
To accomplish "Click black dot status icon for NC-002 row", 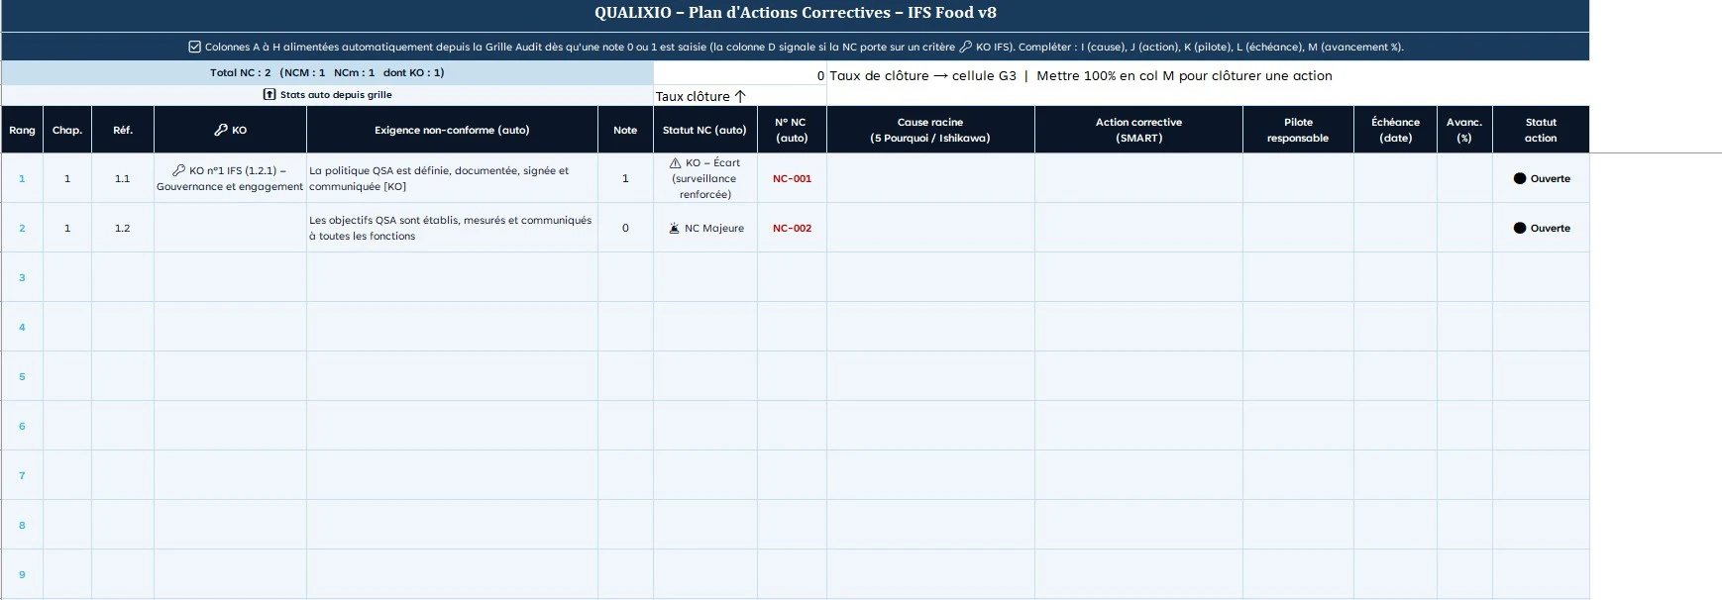I will [1520, 228].
